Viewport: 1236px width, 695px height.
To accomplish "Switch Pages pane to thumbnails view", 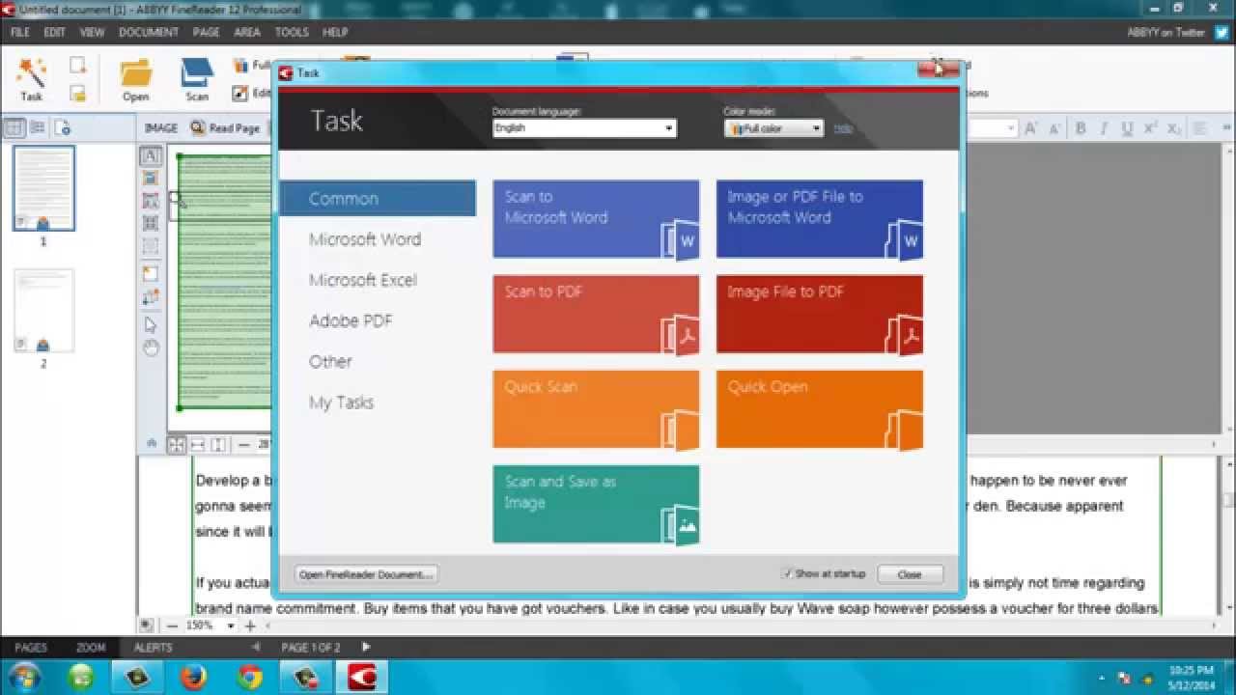I will click(x=14, y=127).
